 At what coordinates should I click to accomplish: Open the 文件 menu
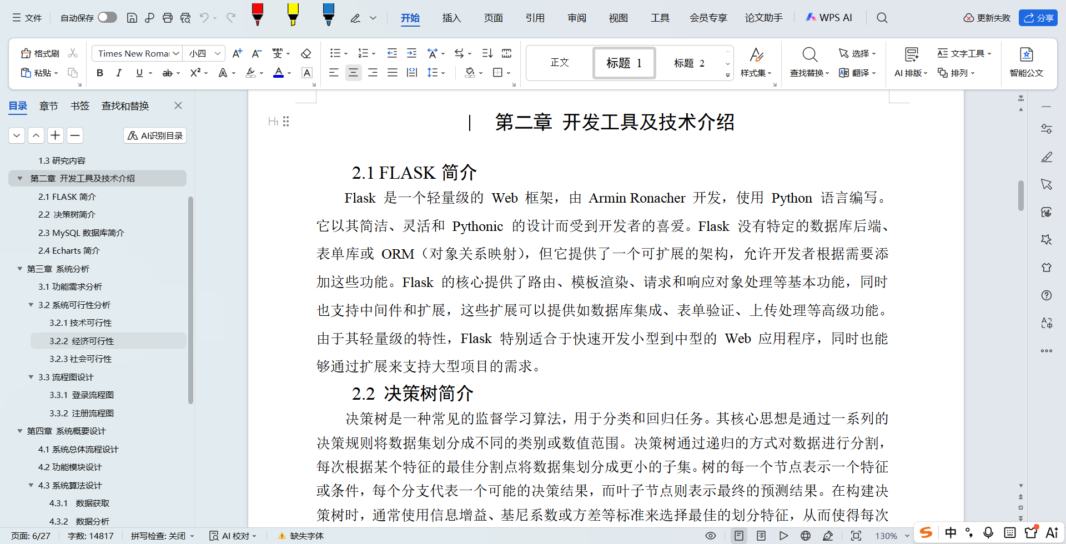click(27, 18)
